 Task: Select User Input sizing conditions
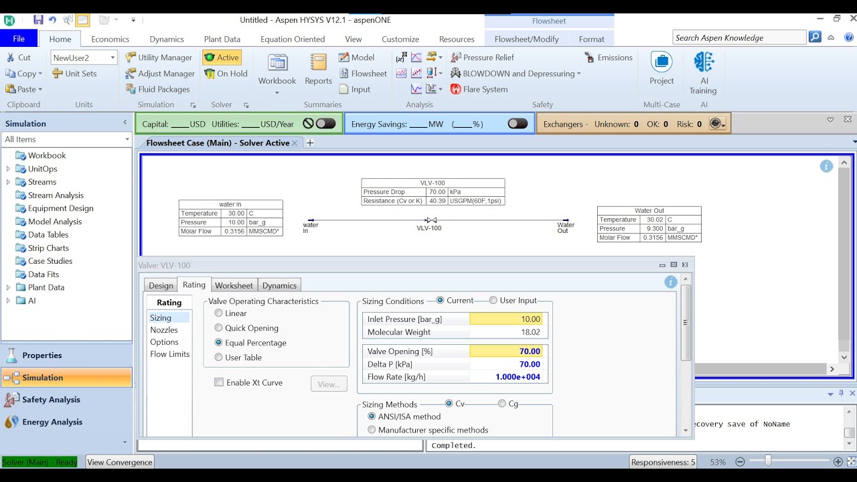tap(493, 301)
